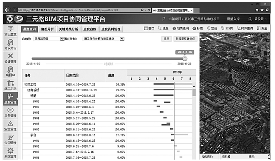Switch to 进度资料管理 tab
The width and height of the screenshot is (275, 161).
[111, 29]
